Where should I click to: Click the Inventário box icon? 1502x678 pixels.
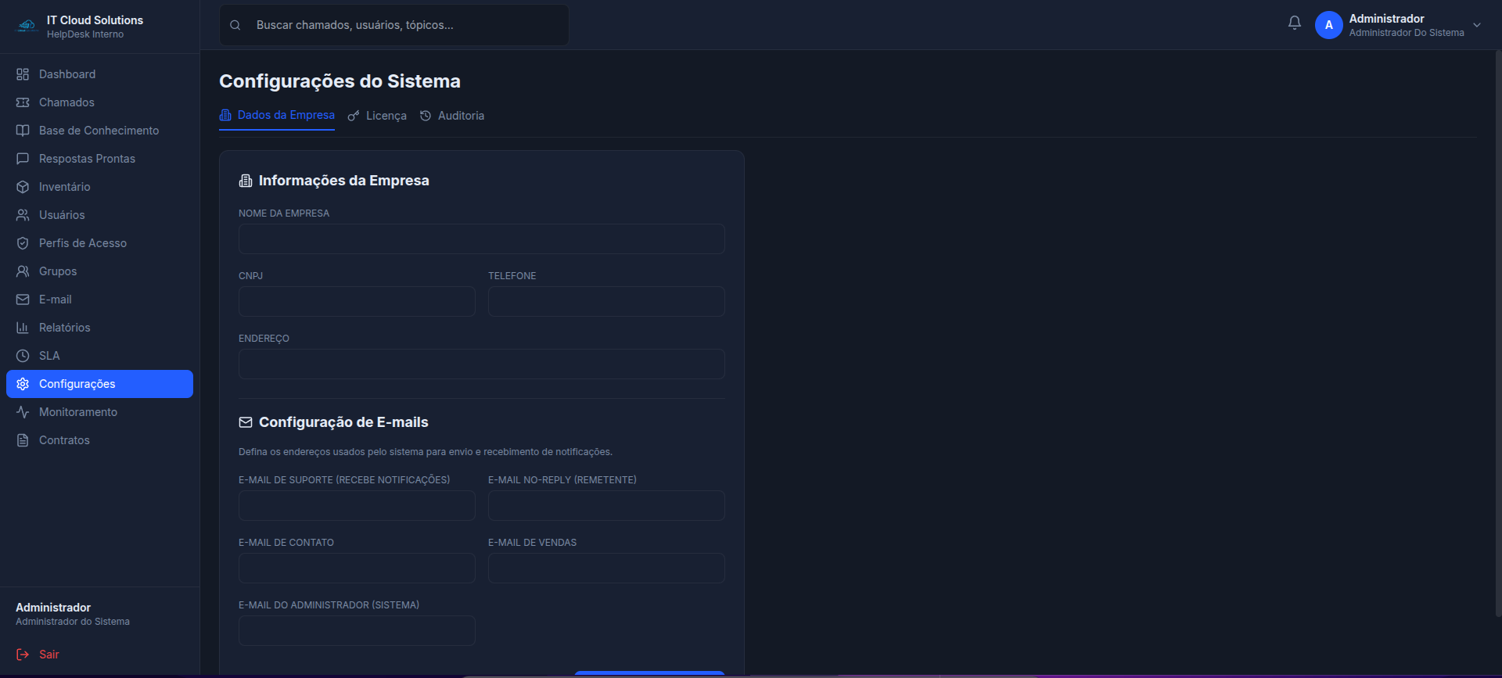pyautogui.click(x=23, y=187)
